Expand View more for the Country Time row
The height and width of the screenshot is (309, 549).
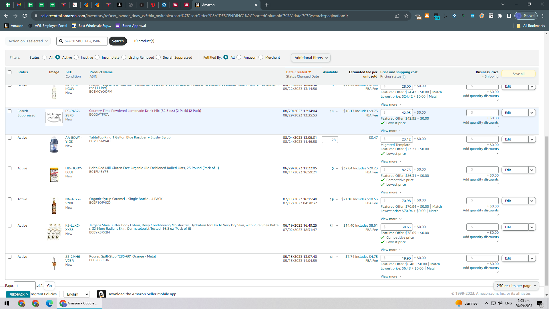(x=391, y=131)
